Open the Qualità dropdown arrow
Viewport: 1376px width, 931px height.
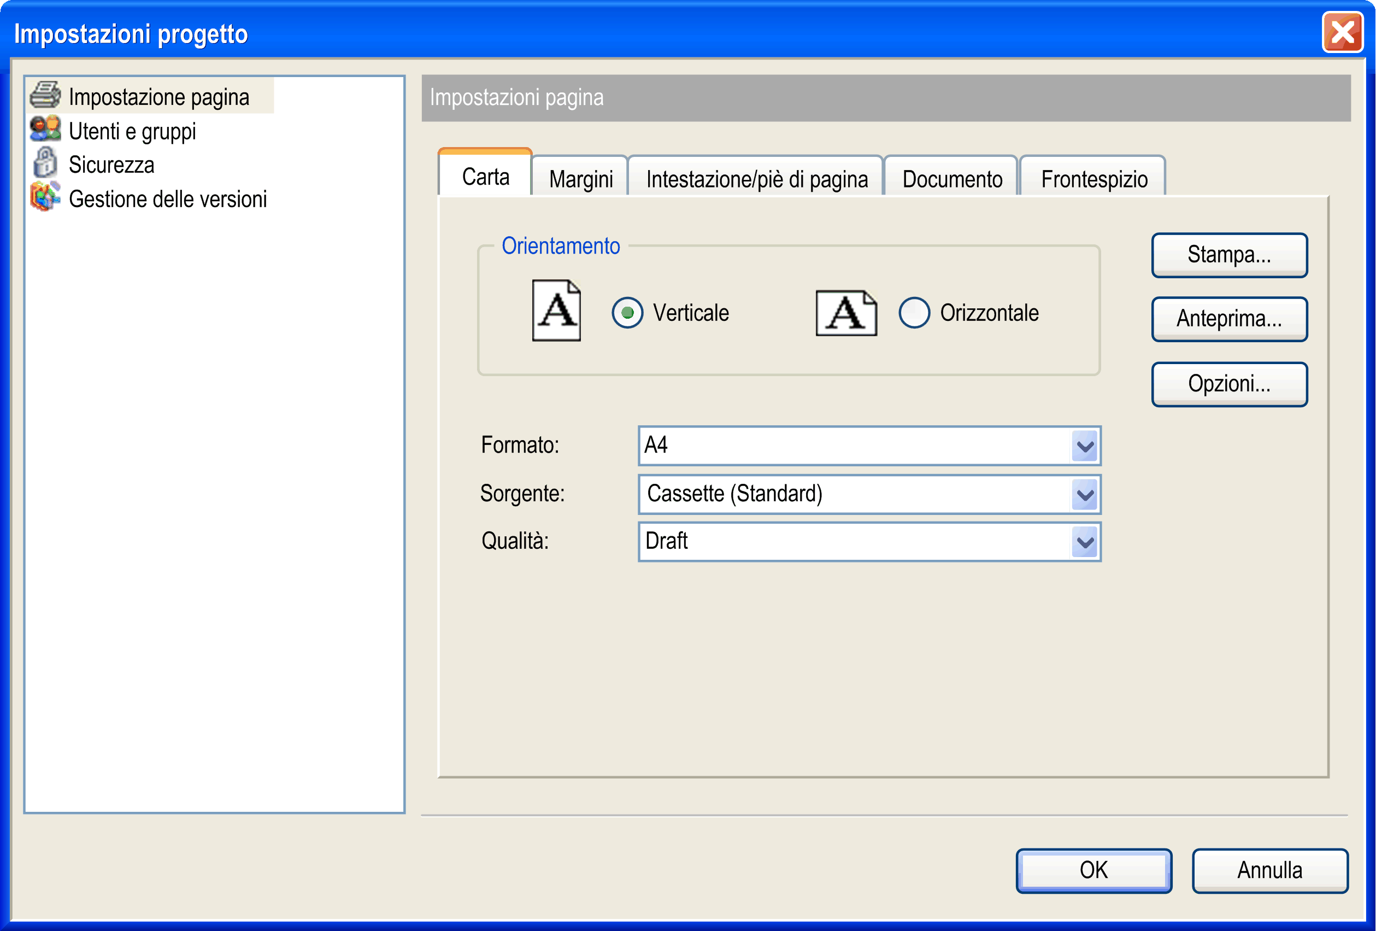point(1085,542)
